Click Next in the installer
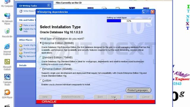Screen dimensions: 190x107 [114, 97]
